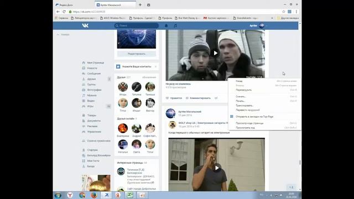Bookmark page with the star icon
Screen dimensions: 354x199
coord(284,12)
